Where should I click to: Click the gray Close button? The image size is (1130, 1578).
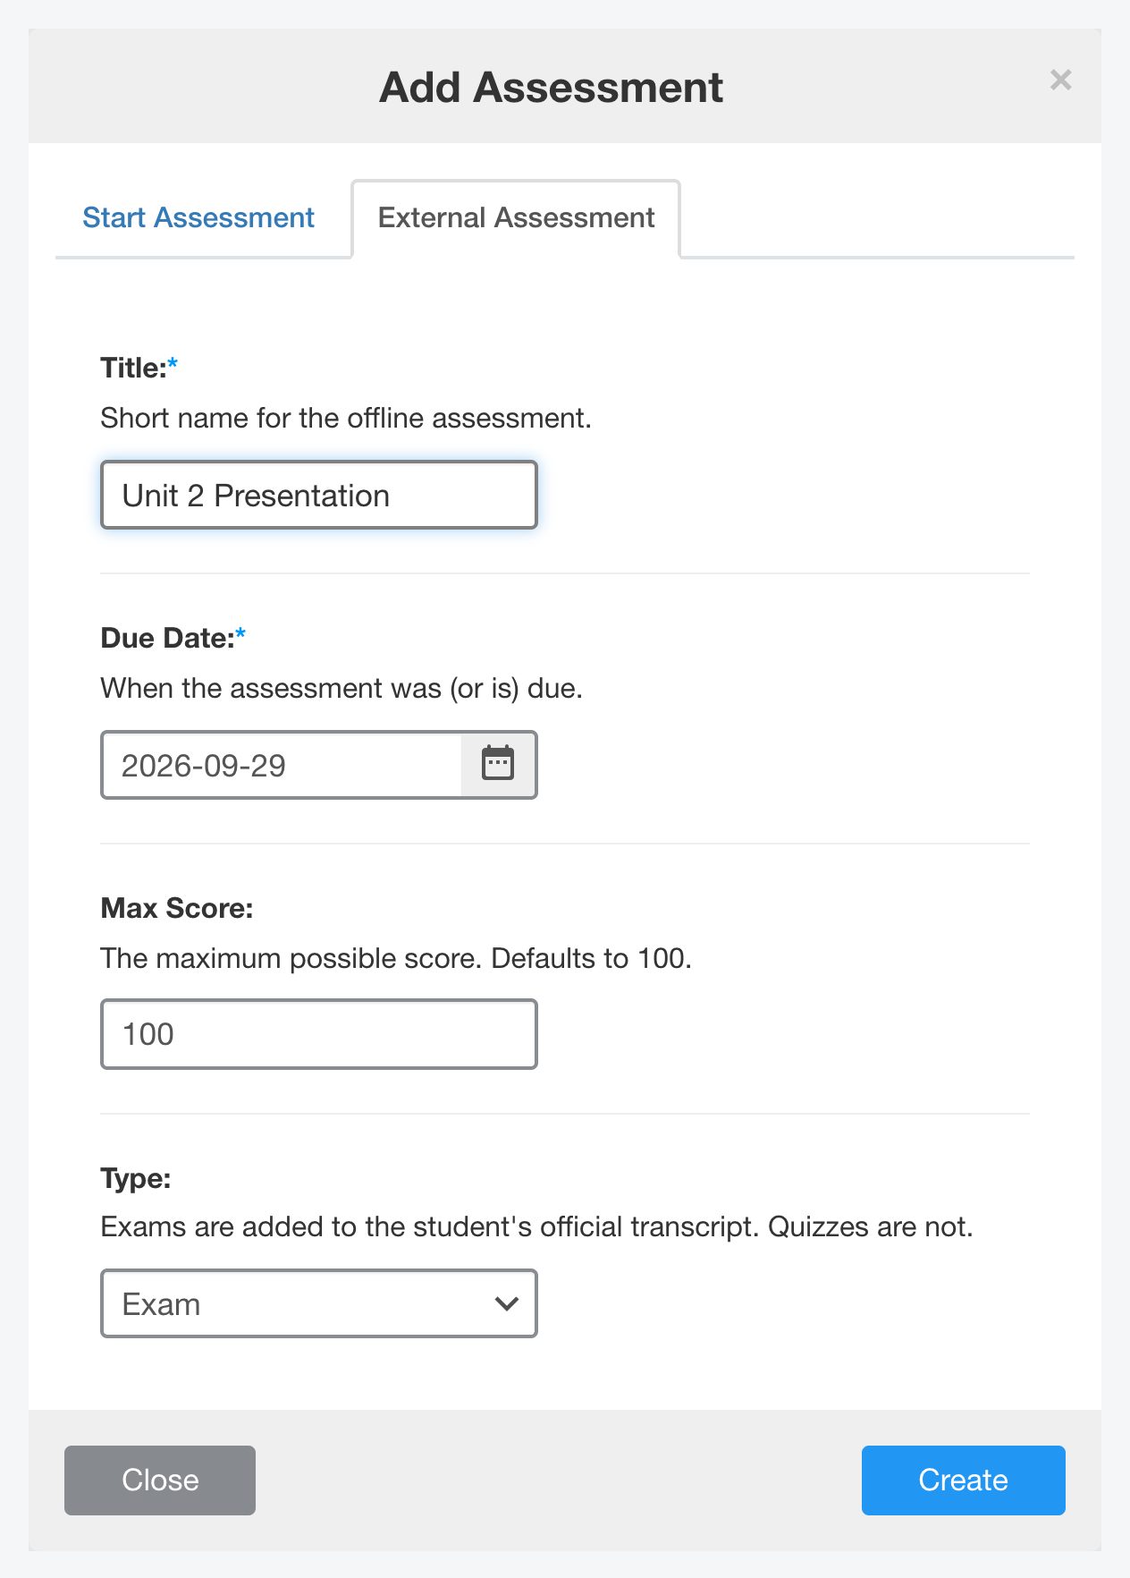pyautogui.click(x=160, y=1480)
